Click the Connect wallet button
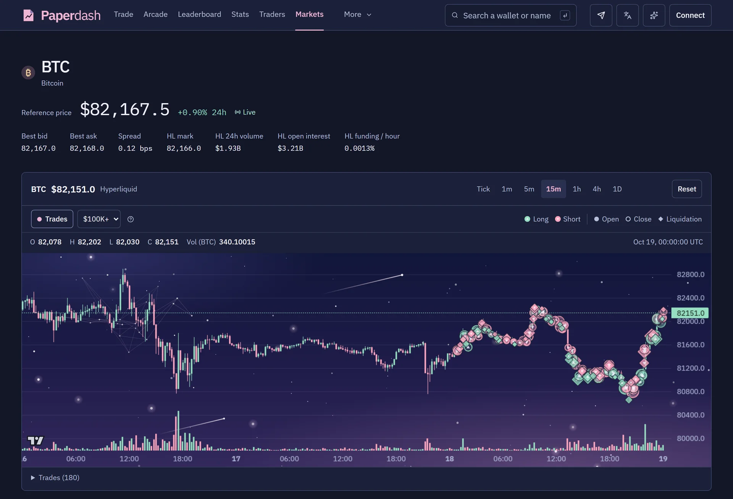The width and height of the screenshot is (733, 499). (x=690, y=15)
